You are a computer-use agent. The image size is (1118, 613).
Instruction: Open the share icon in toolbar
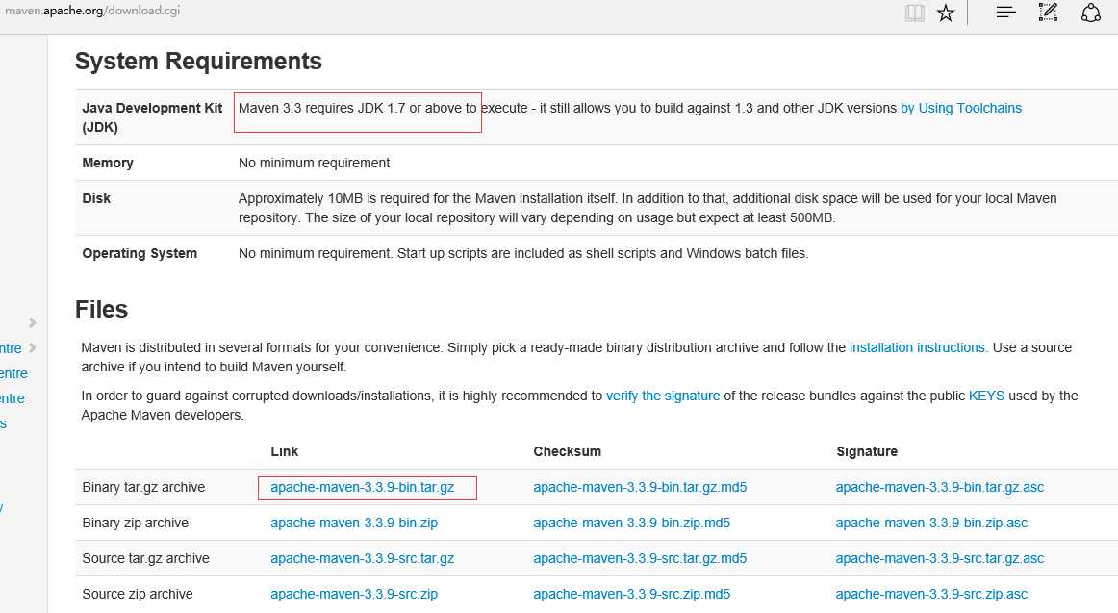click(x=1091, y=13)
